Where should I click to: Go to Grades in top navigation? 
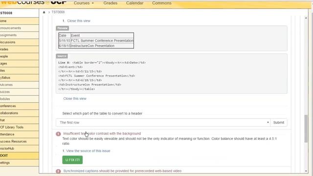click(111, 3)
